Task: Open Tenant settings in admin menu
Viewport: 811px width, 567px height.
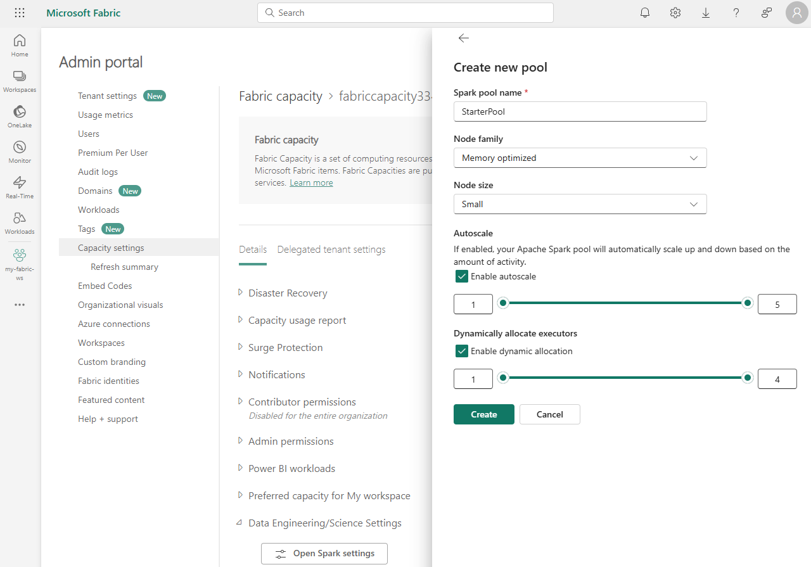Action: coord(107,96)
